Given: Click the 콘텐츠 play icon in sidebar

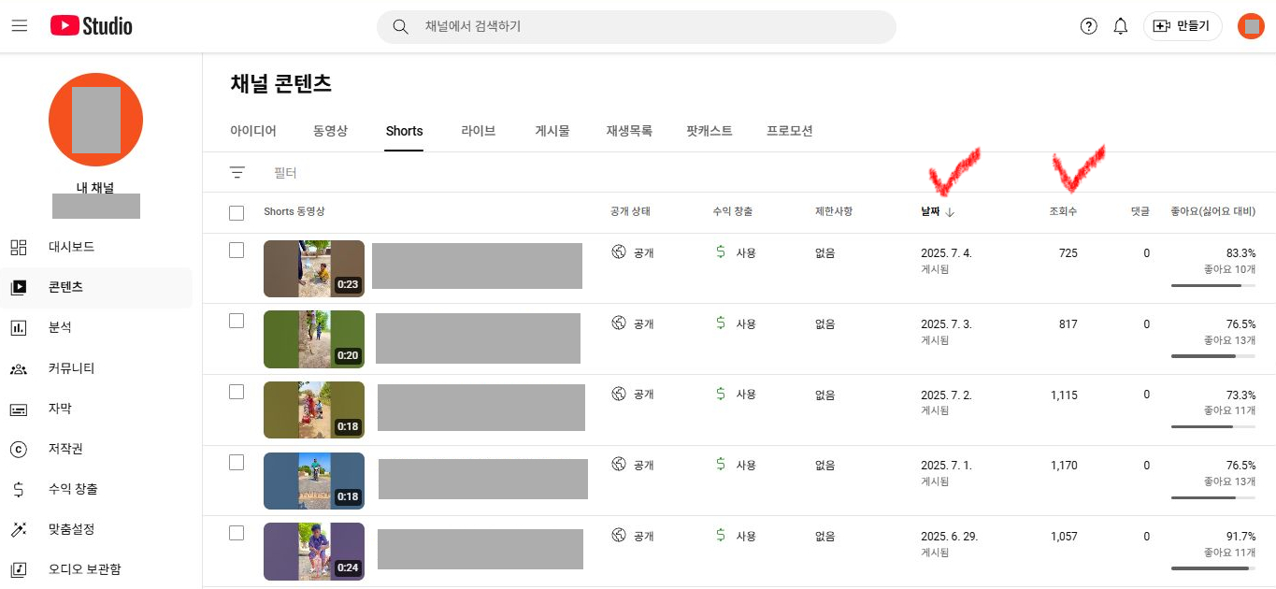Looking at the screenshot, I should click(x=19, y=287).
